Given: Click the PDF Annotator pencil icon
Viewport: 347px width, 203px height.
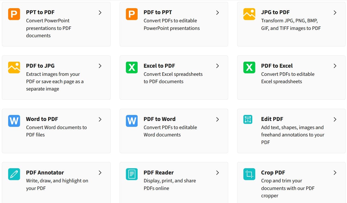Looking at the screenshot, I should (14, 174).
